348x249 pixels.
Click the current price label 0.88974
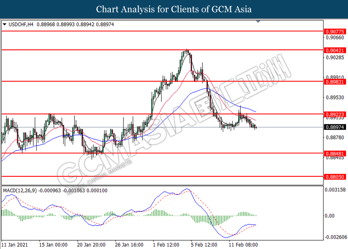point(333,127)
